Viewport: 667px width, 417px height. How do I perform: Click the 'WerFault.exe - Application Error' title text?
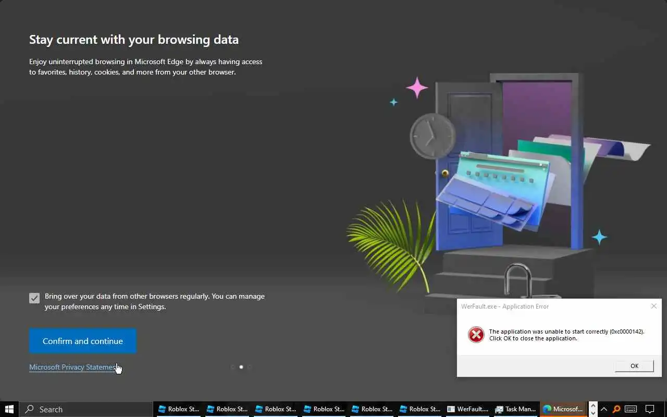(505, 306)
